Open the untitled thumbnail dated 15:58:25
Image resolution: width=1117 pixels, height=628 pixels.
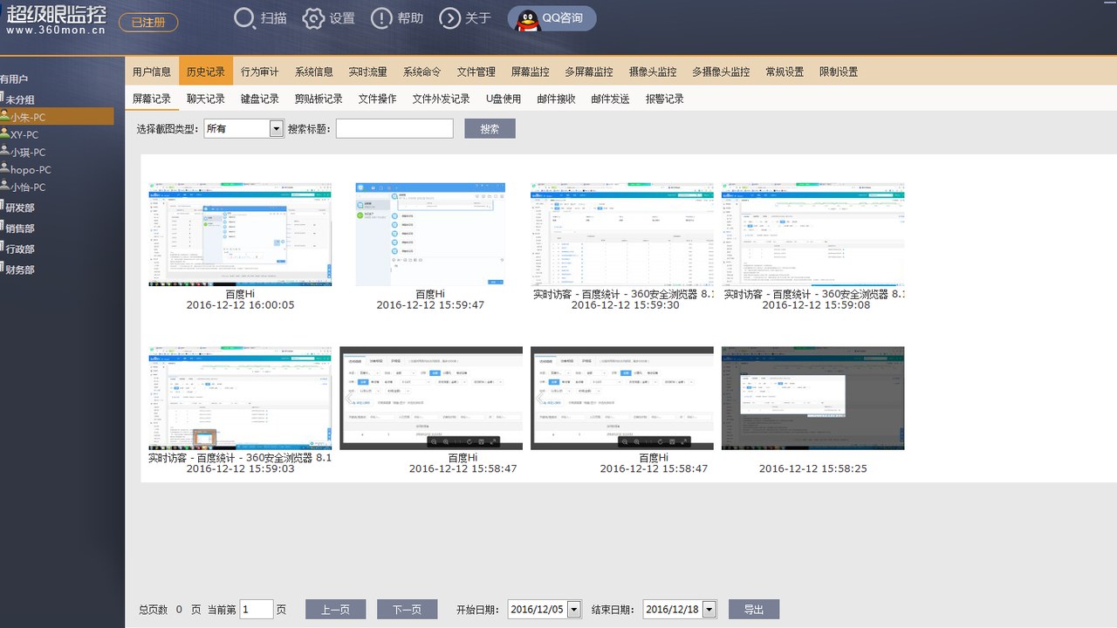(x=812, y=399)
